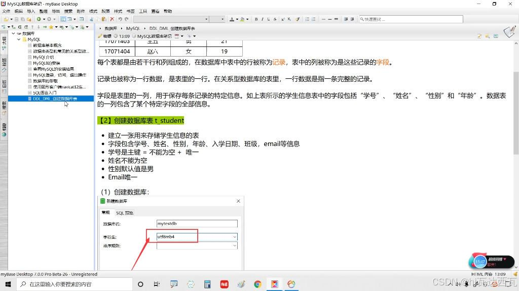Viewport: 519px width, 291px height.
Task: Click the search magnifier icon at top right
Action: tap(488, 36)
